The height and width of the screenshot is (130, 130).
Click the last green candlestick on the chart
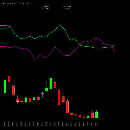96,115
